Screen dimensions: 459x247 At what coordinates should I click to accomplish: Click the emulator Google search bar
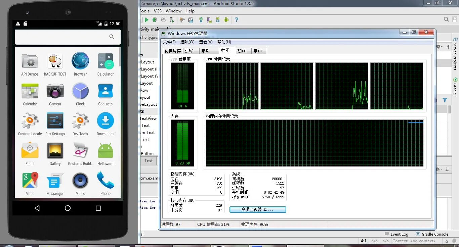(68, 37)
